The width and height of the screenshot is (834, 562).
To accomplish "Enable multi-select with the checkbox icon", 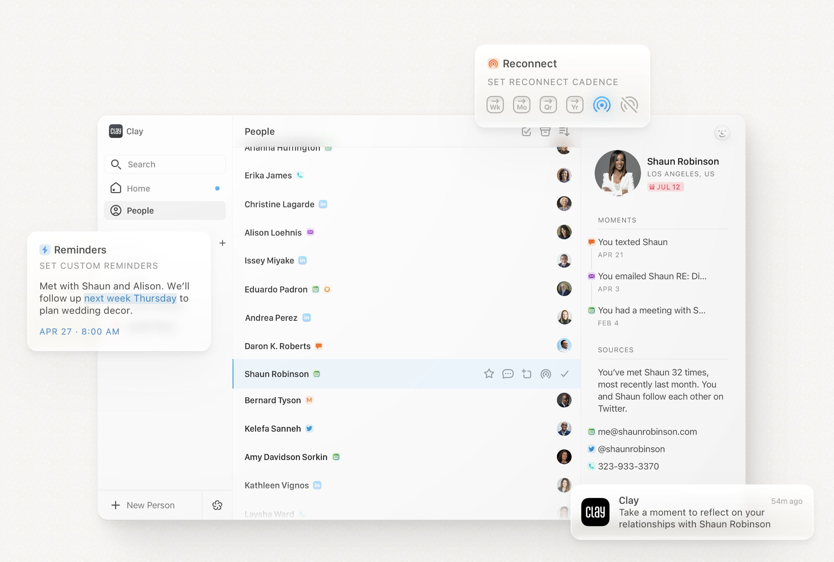I will tap(526, 132).
